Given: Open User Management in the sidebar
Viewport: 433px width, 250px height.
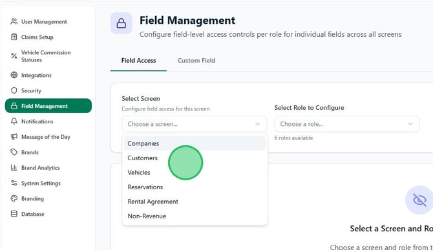Looking at the screenshot, I should 48,21.
